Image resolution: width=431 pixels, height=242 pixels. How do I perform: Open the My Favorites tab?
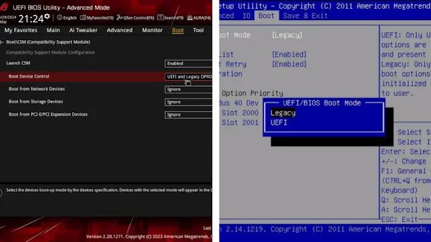21,30
